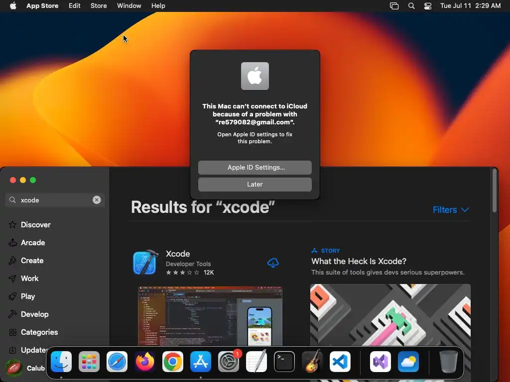This screenshot has width=510, height=382.
Task: Open Launchpad from the Dock
Action: point(89,362)
